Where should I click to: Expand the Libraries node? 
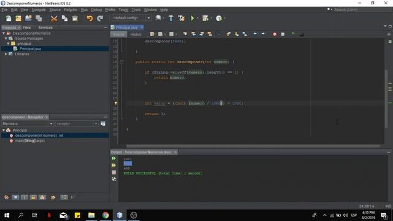6,54
